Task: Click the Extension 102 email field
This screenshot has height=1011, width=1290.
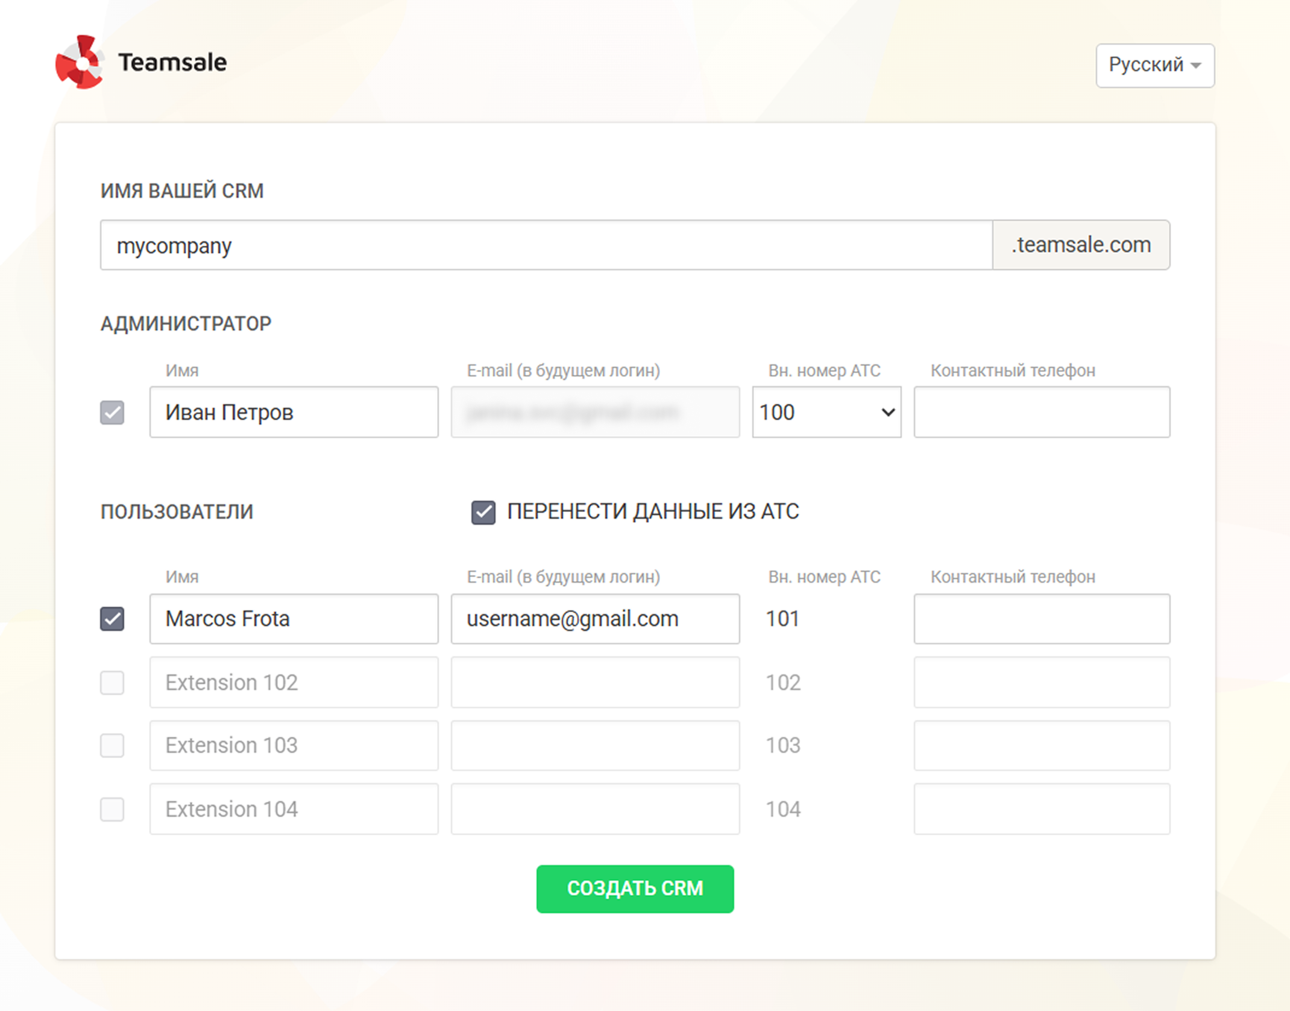Action: 595,683
